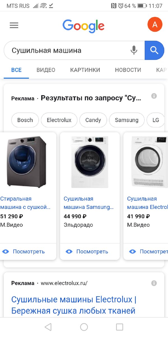The width and height of the screenshot is (168, 337).
Task: Select the LG brand filter chip
Action: pyautogui.click(x=156, y=120)
